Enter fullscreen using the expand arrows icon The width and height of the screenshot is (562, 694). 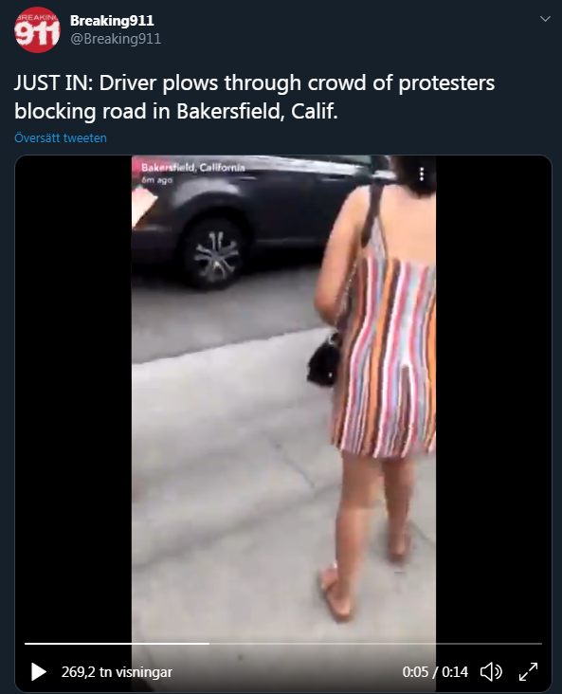tap(529, 672)
